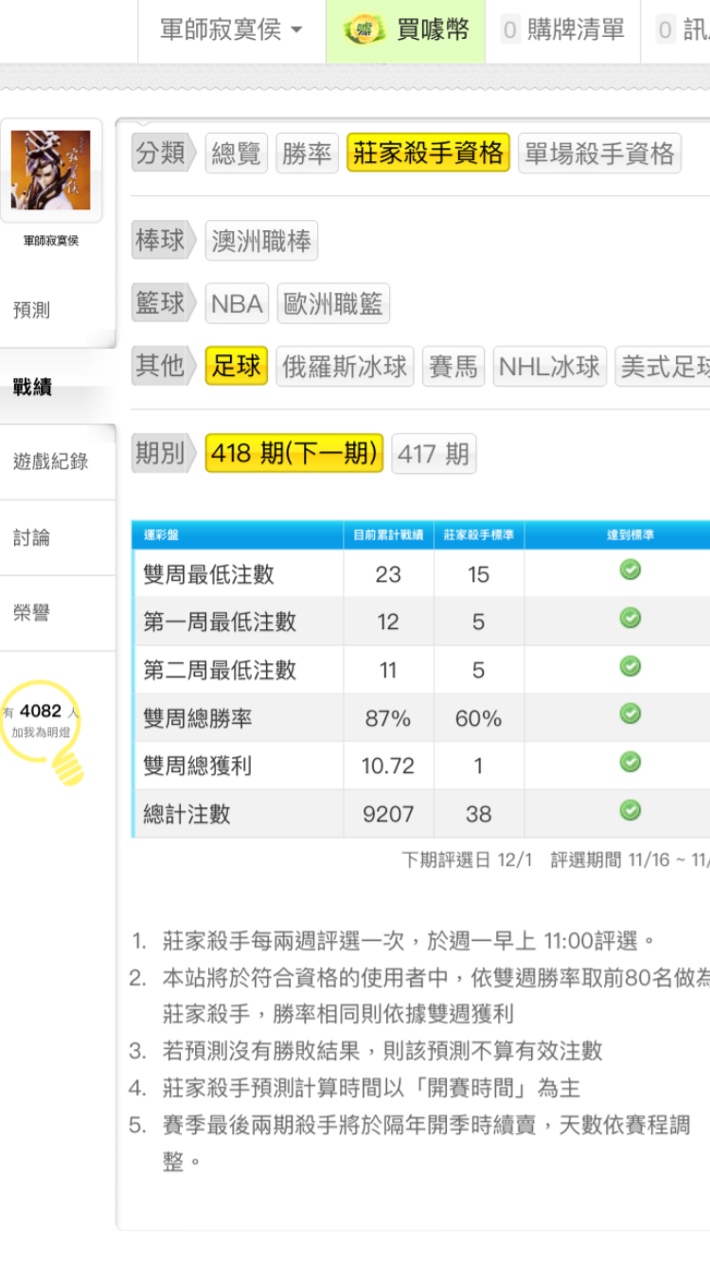The width and height of the screenshot is (710, 1264).
Task: Click the 總計注數 standard value 38
Action: (x=478, y=814)
